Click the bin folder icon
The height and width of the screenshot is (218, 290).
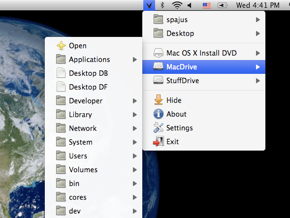coord(61,183)
